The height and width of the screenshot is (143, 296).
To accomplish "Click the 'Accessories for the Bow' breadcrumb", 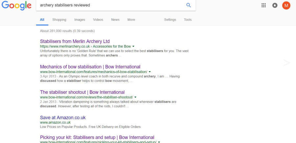I will tap(112, 46).
